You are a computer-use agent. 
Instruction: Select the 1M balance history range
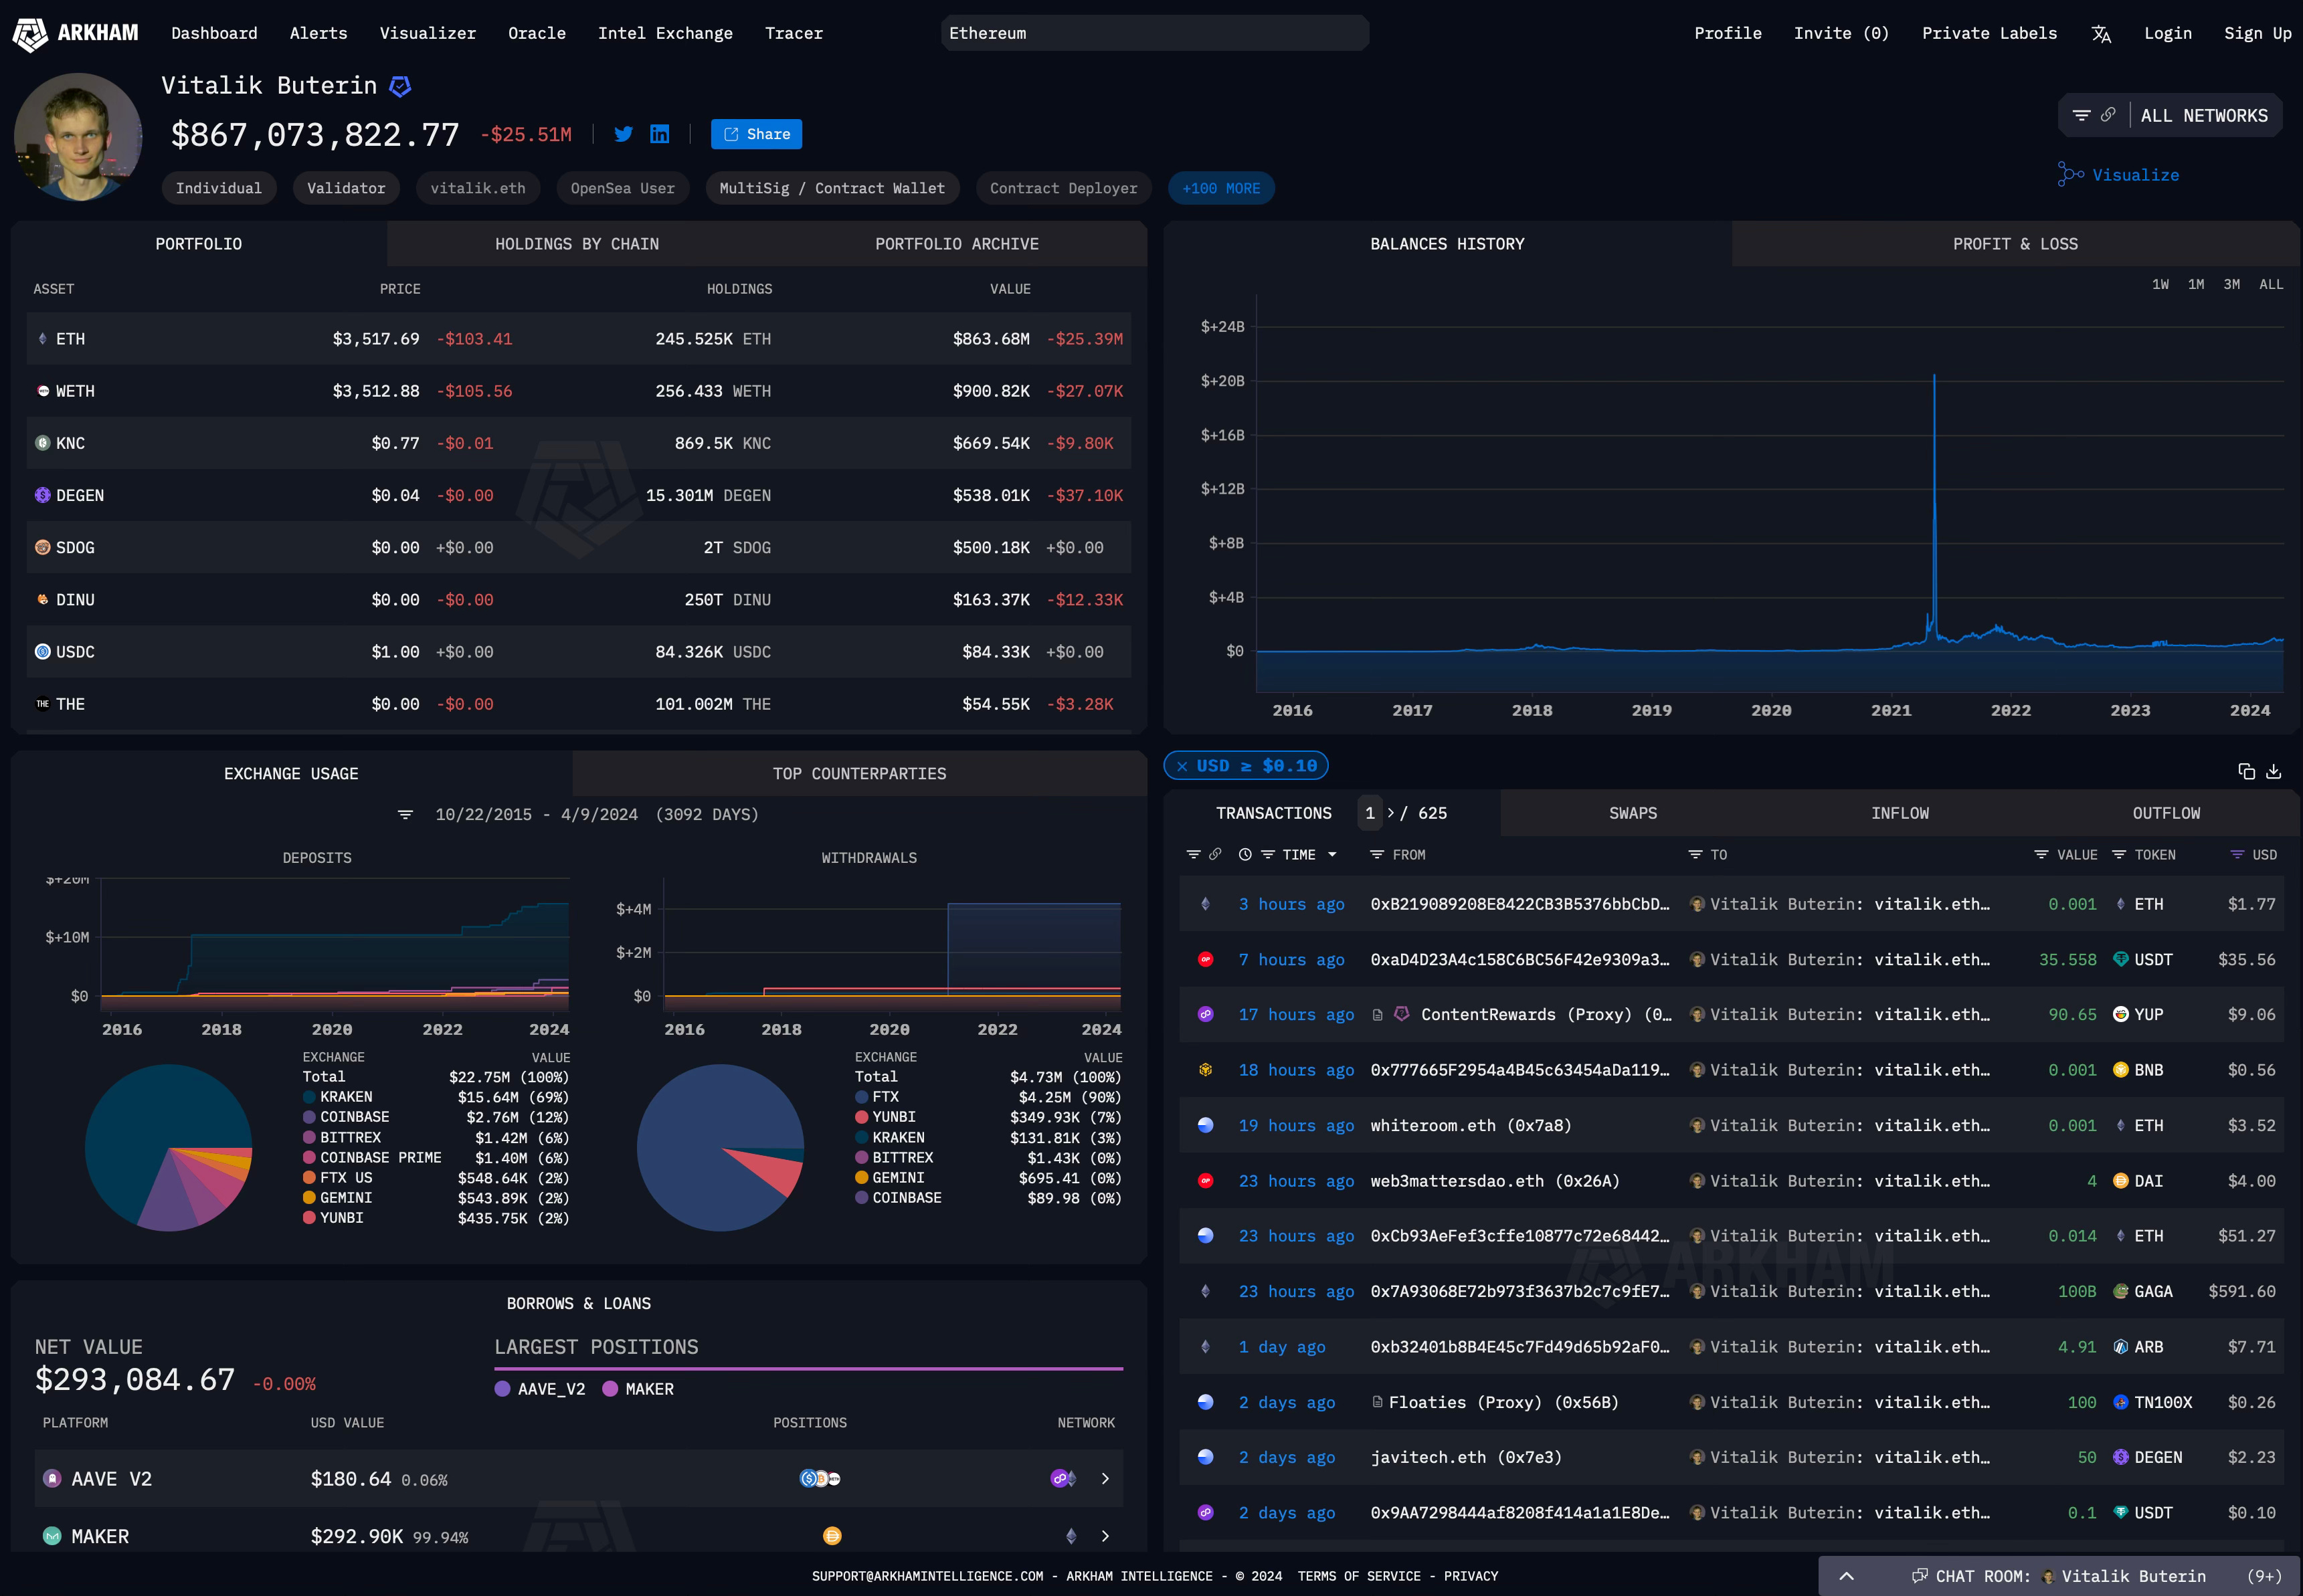(2196, 285)
